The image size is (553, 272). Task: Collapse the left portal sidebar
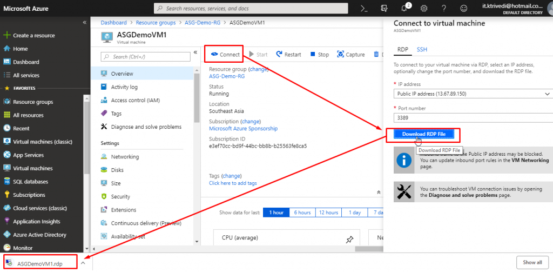(84, 22)
